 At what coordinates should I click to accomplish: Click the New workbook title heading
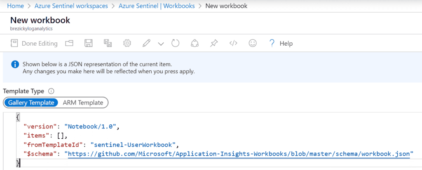tap(40, 20)
